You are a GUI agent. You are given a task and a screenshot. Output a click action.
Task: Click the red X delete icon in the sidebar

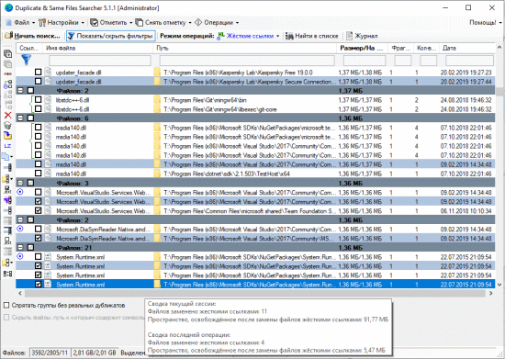tap(7, 115)
